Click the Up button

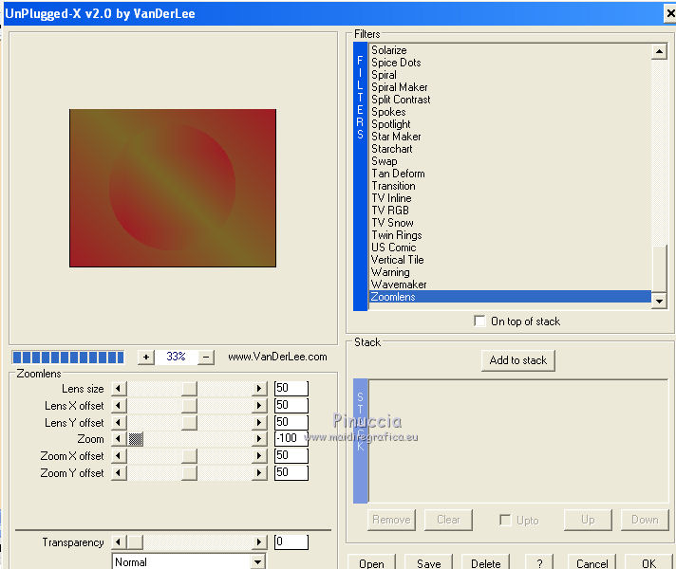pyautogui.click(x=588, y=520)
